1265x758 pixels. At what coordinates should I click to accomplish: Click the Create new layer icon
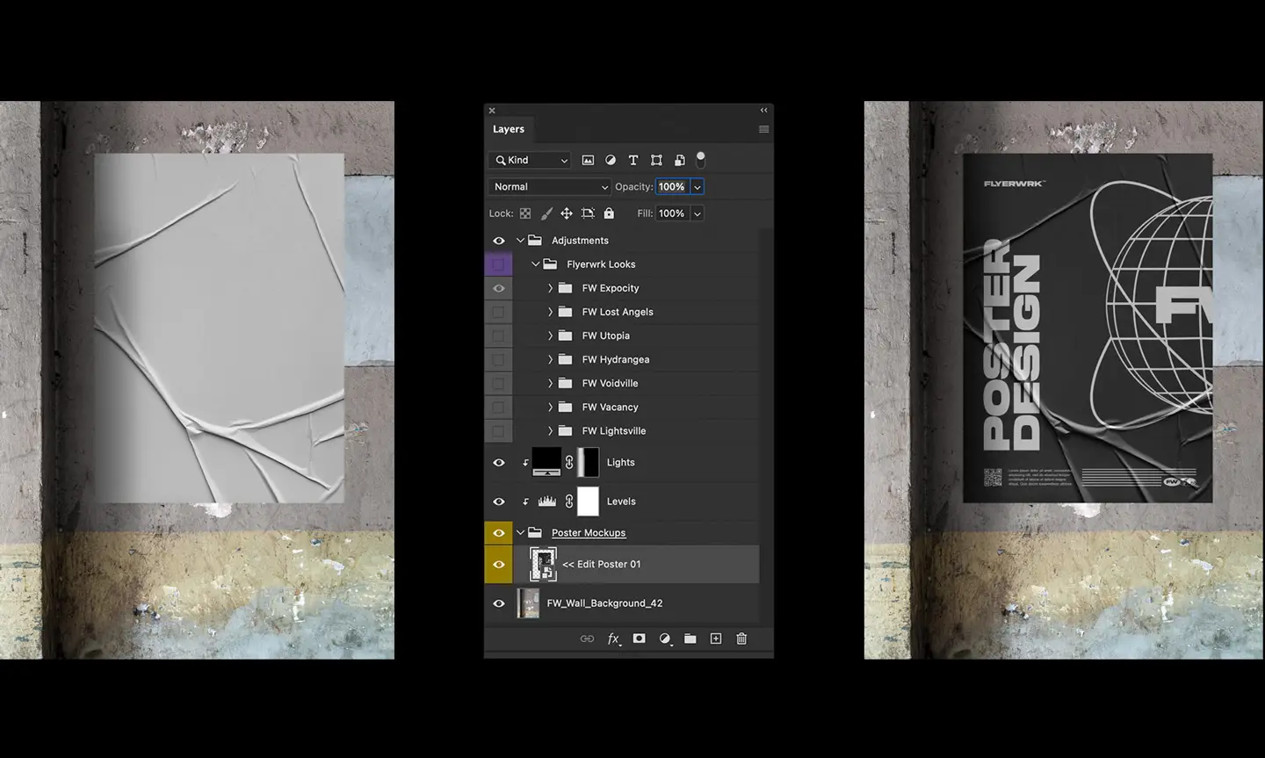tap(715, 639)
